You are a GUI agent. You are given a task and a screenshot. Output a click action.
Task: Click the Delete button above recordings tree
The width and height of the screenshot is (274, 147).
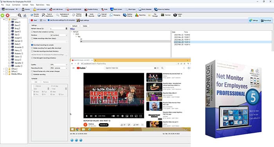coord(85,26)
